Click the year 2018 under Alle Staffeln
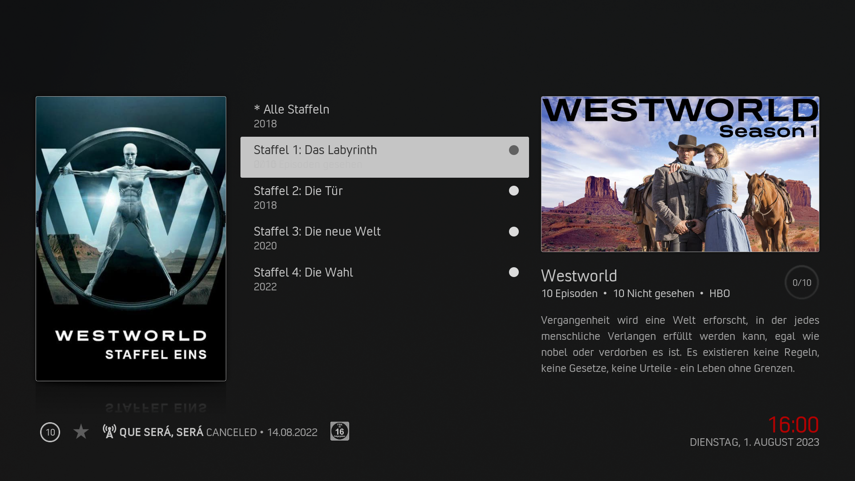The height and width of the screenshot is (481, 855). (x=265, y=124)
